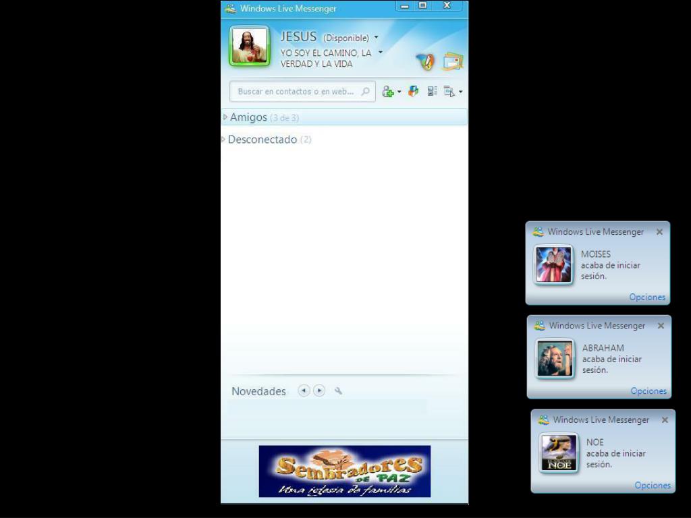Click the contact search input field

pos(302,92)
